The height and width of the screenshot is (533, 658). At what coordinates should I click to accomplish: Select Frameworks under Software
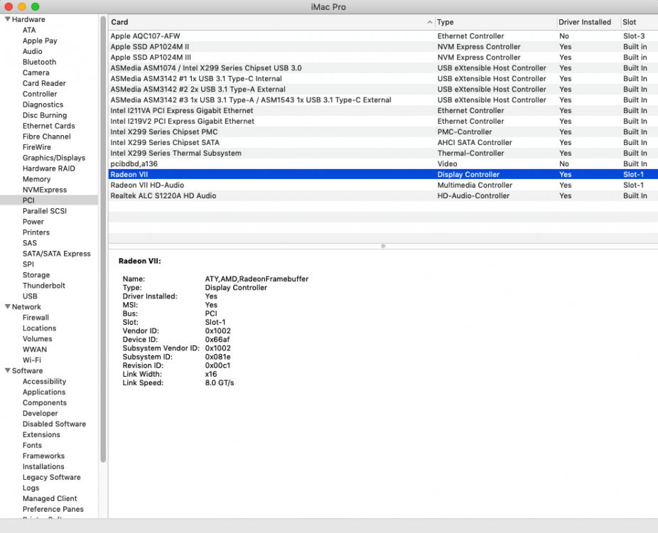tap(43, 456)
